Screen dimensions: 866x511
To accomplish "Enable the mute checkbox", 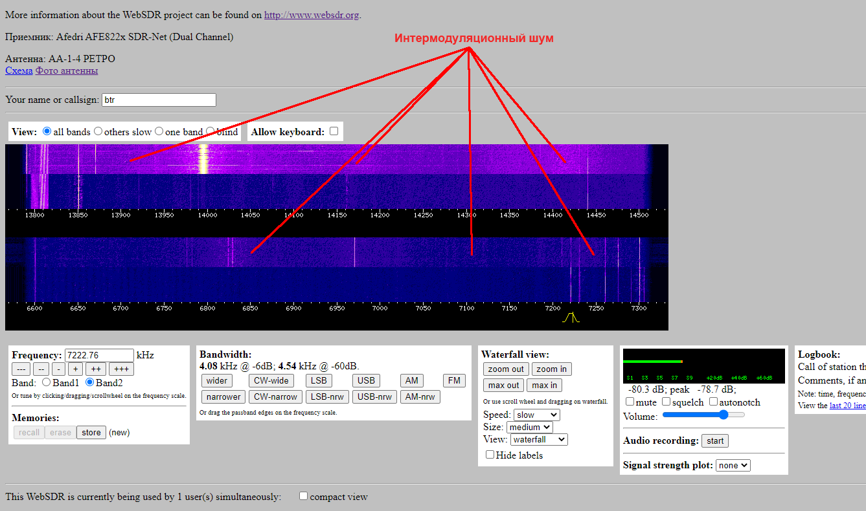I will (630, 402).
